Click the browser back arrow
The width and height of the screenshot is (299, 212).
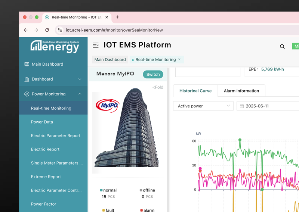click(26, 30)
